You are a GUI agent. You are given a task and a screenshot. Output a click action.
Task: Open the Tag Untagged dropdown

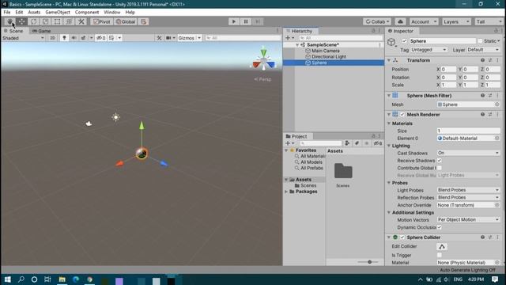click(x=429, y=50)
